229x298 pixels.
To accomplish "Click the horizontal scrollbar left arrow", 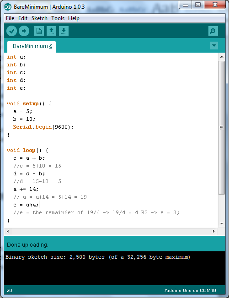I will 8,231.
